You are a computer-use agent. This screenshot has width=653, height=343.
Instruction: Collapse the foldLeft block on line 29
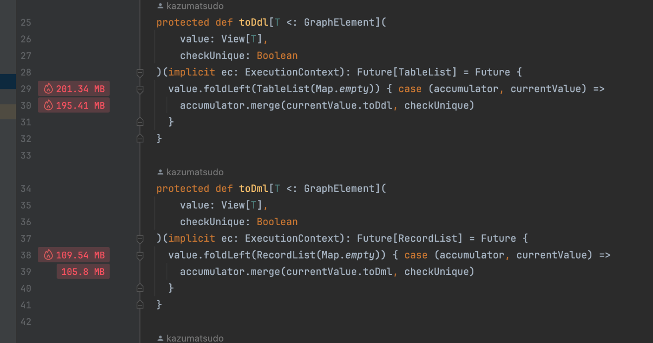click(139, 89)
